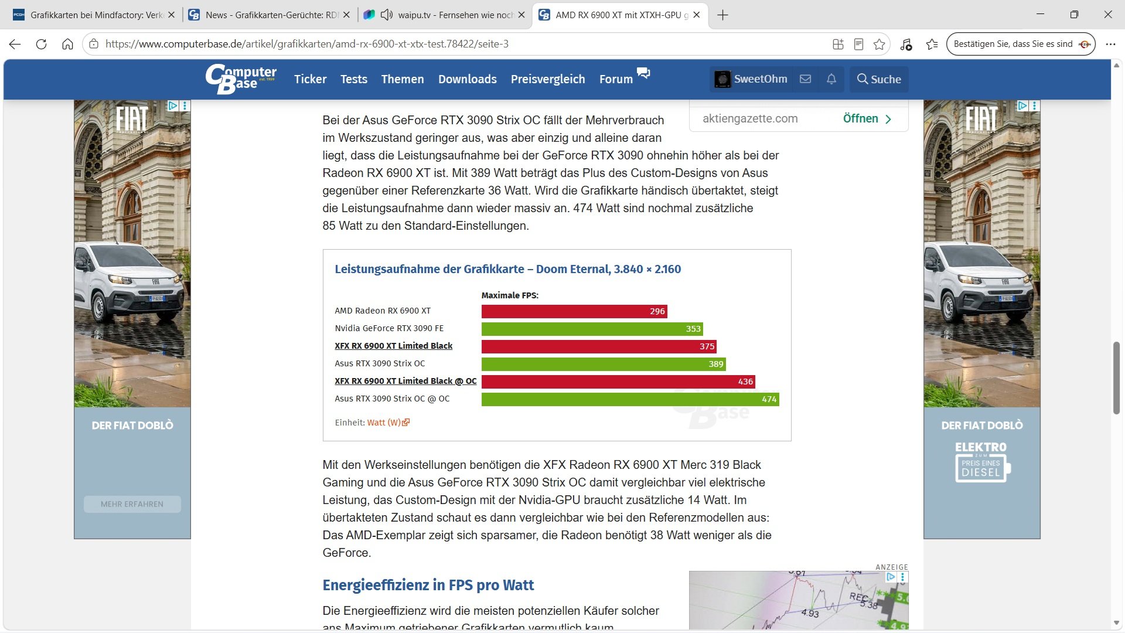
Task: Open the Watt (W) unit link
Action: [388, 423]
